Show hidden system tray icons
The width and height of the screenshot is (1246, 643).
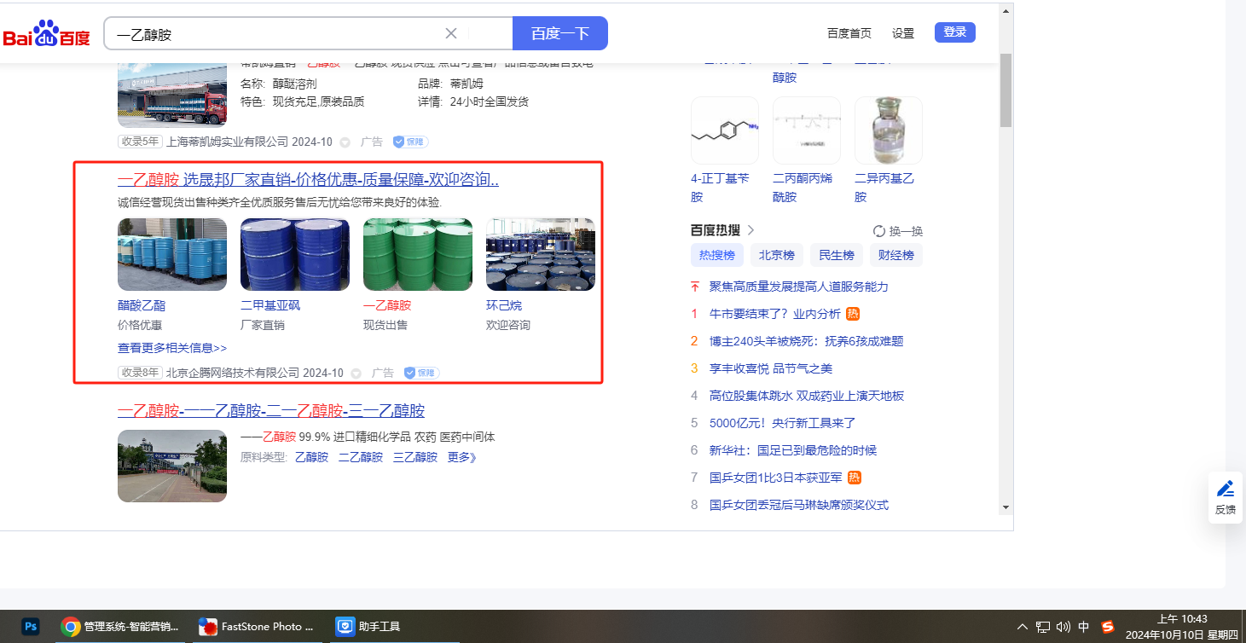coord(1023,627)
